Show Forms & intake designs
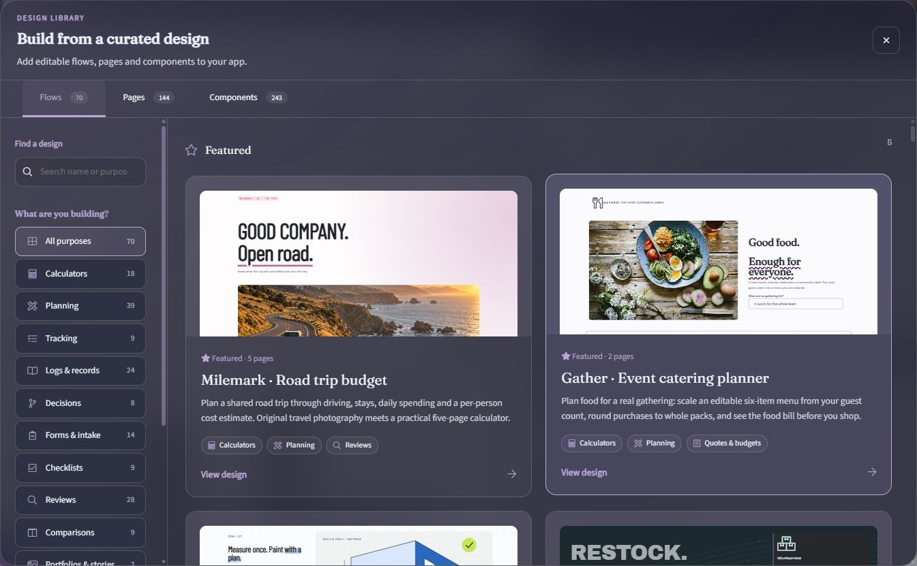The width and height of the screenshot is (917, 566). click(80, 435)
